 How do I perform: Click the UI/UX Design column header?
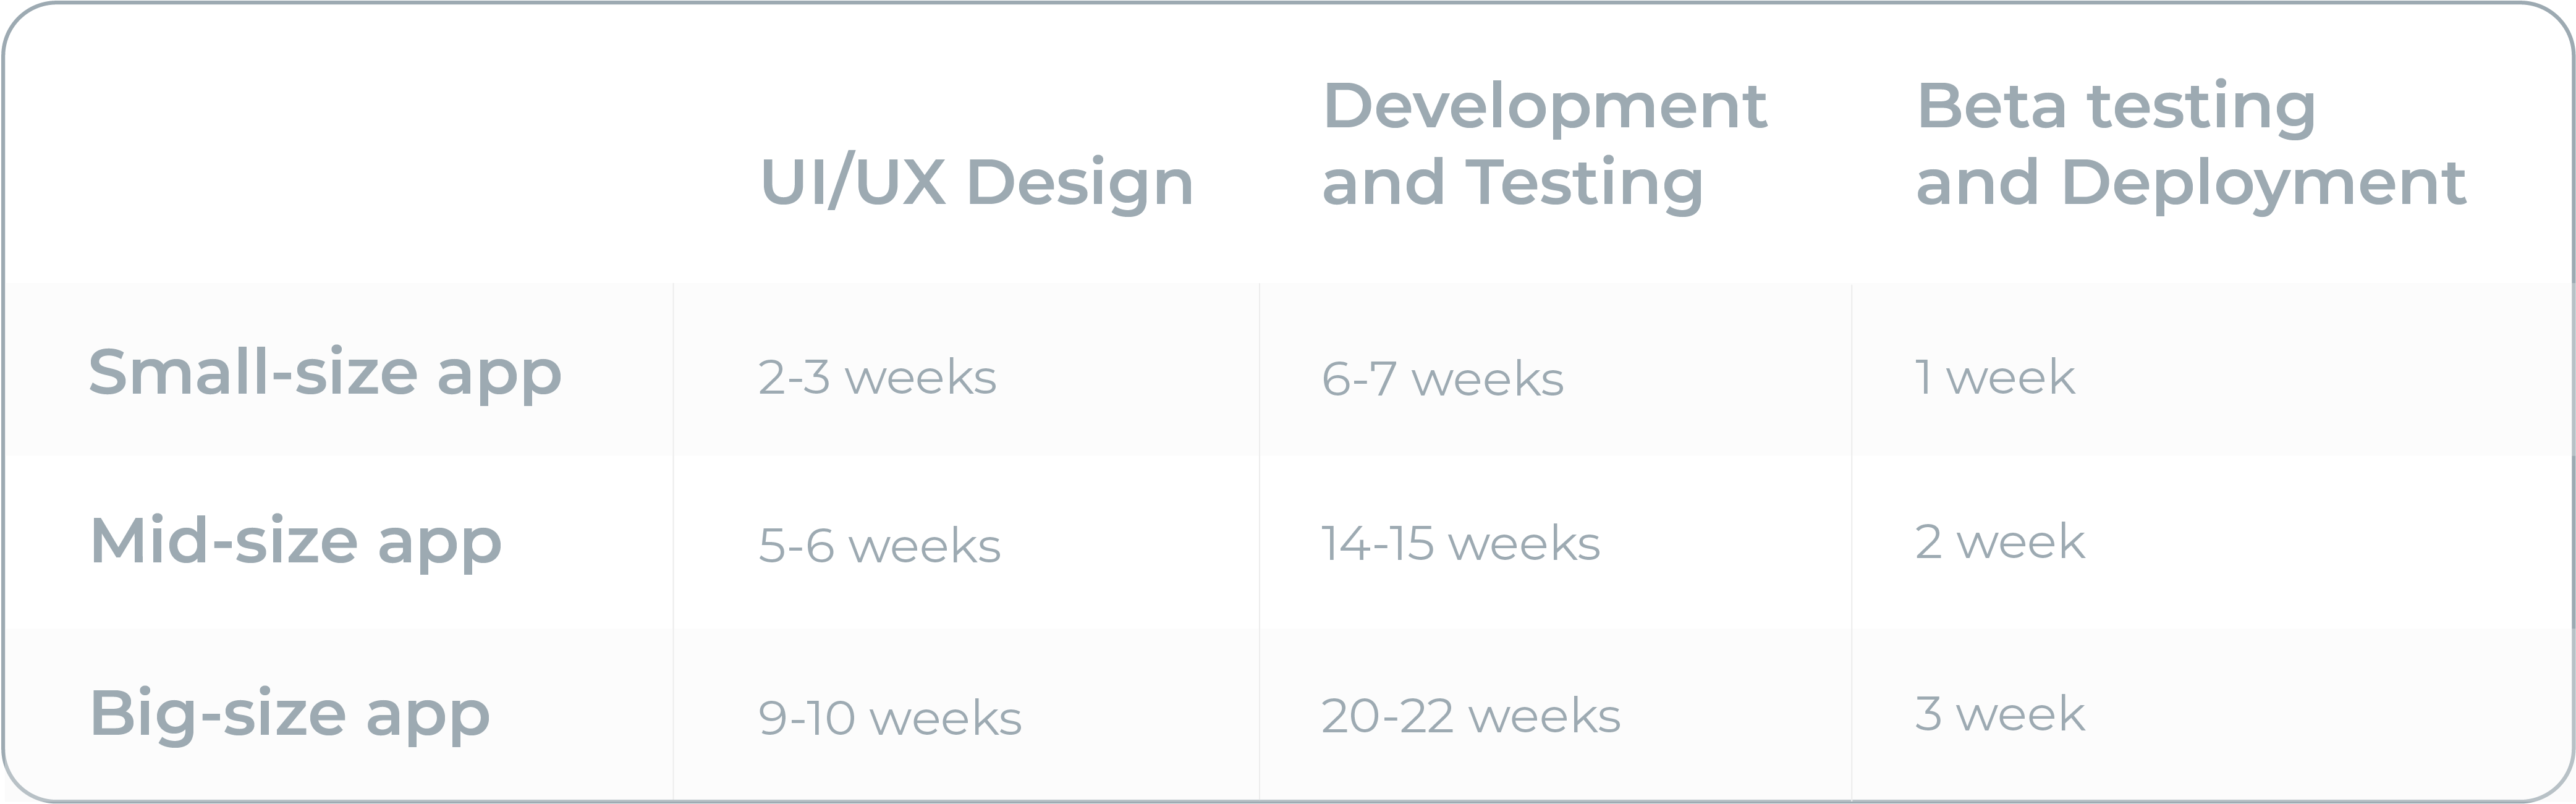(976, 183)
